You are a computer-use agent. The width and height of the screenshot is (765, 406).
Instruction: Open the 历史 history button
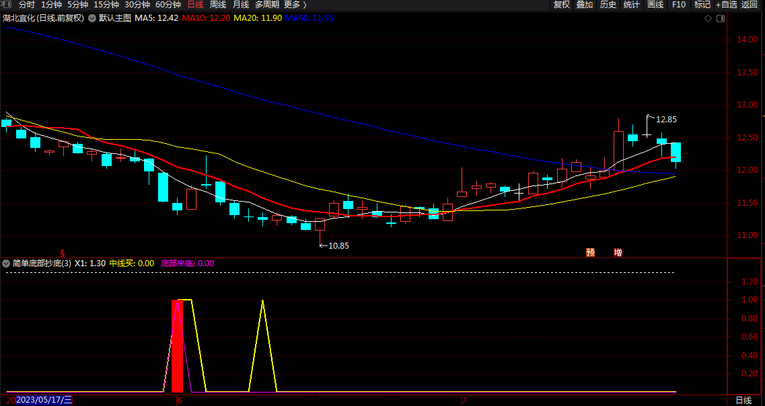coord(608,5)
